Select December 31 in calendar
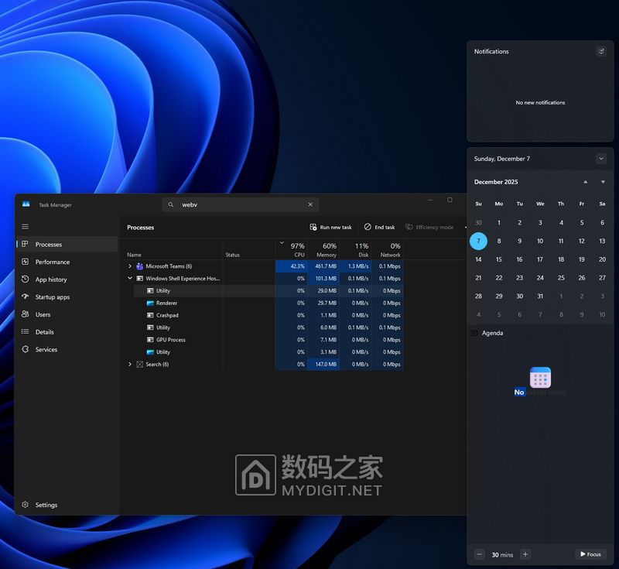This screenshot has width=619, height=569. click(x=540, y=296)
